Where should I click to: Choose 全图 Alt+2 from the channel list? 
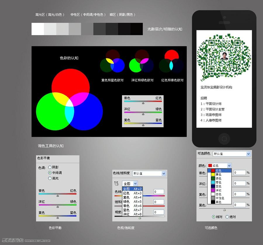132,189
